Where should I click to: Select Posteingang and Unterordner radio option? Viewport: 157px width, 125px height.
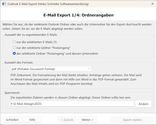(55, 53)
